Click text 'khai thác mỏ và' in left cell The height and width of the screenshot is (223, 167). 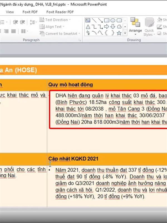[26, 95]
